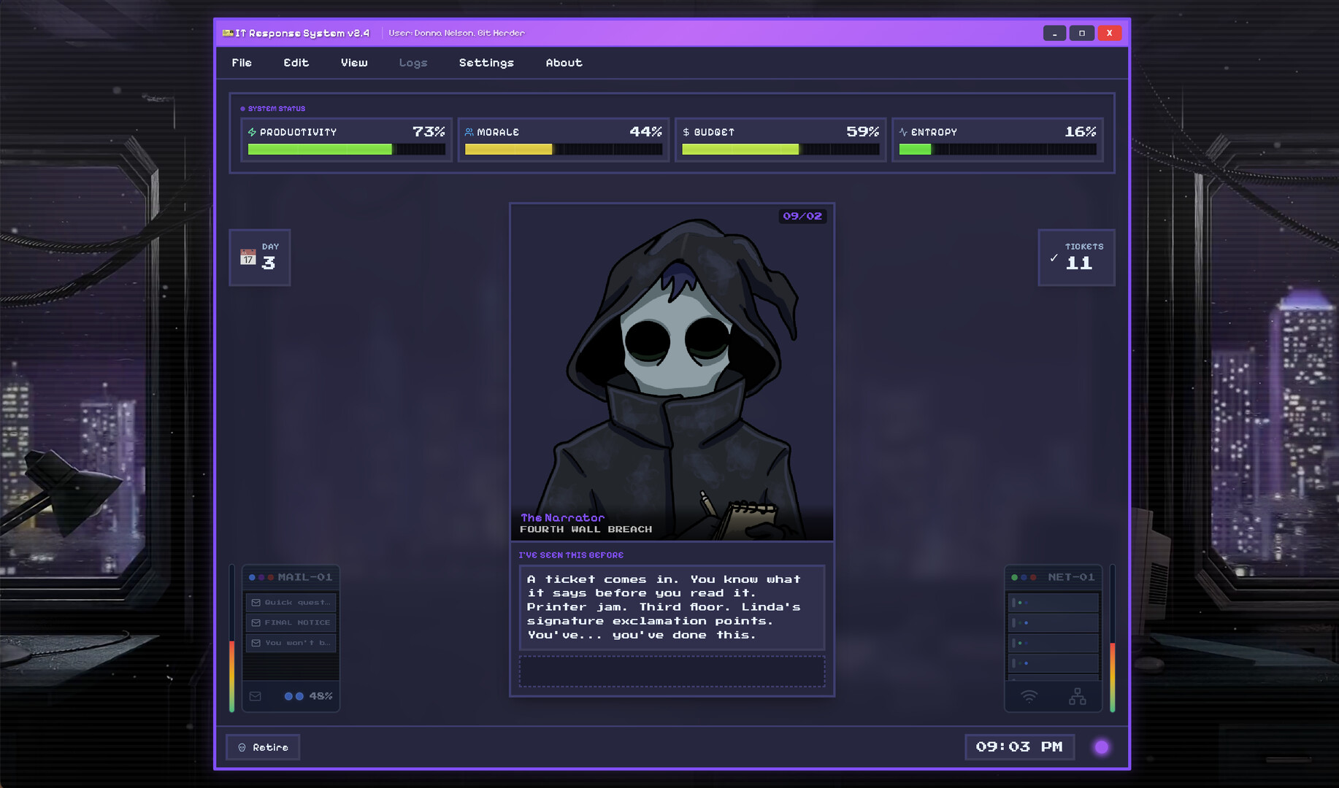The height and width of the screenshot is (788, 1339).
Task: Open the Logs menu
Action: (413, 63)
